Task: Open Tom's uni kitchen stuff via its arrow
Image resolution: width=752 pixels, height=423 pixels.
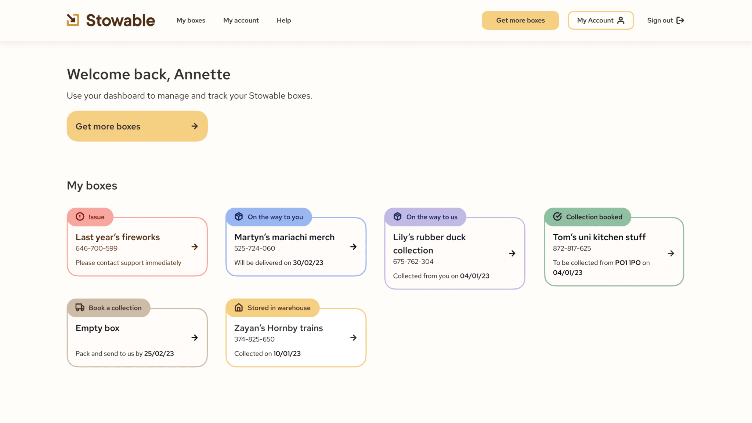Action: [671, 254]
